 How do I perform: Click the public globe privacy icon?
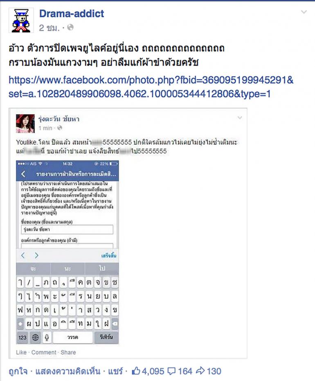coord(70,27)
